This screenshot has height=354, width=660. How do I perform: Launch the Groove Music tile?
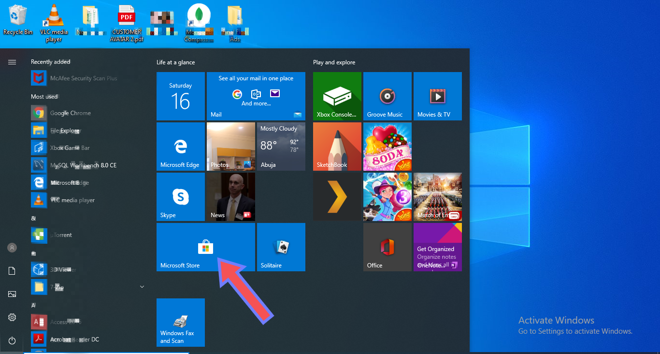pos(387,96)
